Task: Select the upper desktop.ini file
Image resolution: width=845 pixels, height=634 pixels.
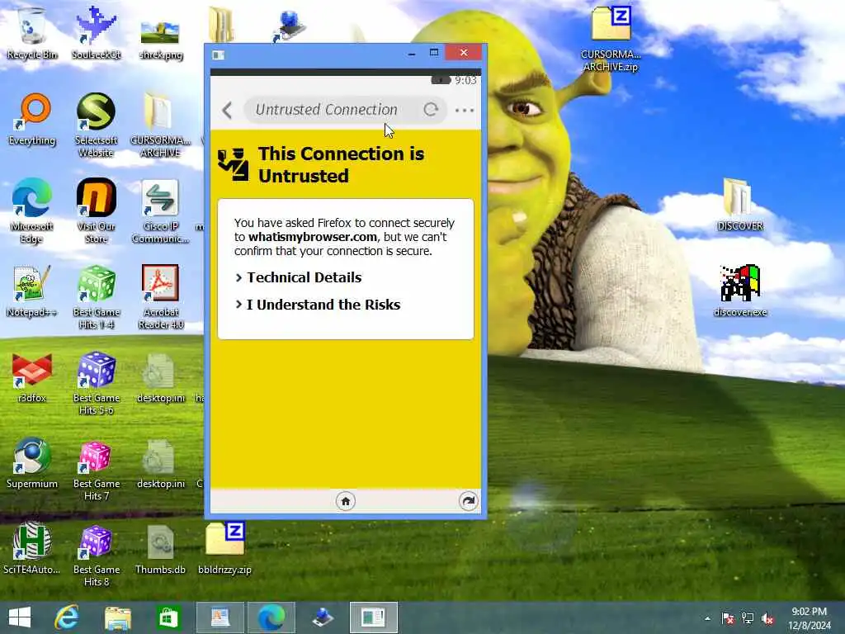Action: [161, 376]
